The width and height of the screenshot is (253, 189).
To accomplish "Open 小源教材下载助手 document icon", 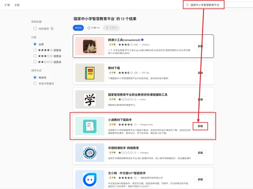I will pos(90,126).
